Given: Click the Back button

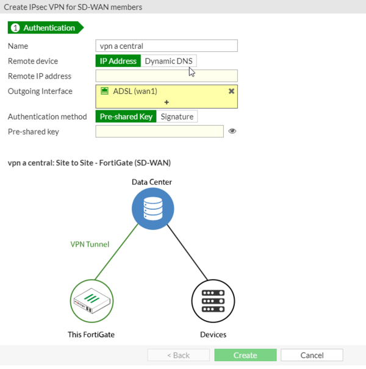Looking at the screenshot, I should (x=178, y=355).
